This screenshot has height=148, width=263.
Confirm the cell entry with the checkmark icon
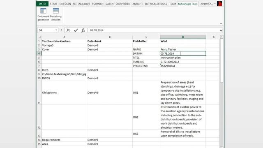point(76,30)
